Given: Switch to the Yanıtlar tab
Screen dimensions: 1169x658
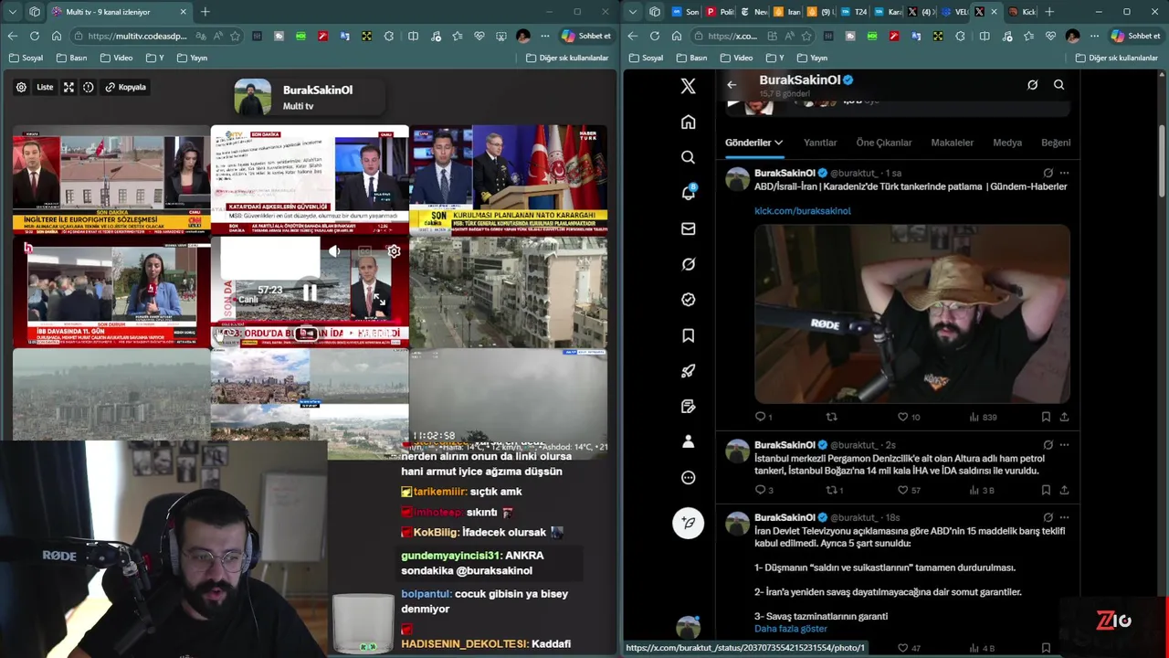Looking at the screenshot, I should click(820, 143).
